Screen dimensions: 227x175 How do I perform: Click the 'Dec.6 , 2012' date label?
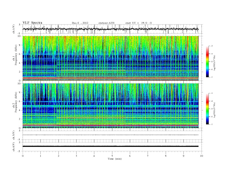click(80, 23)
